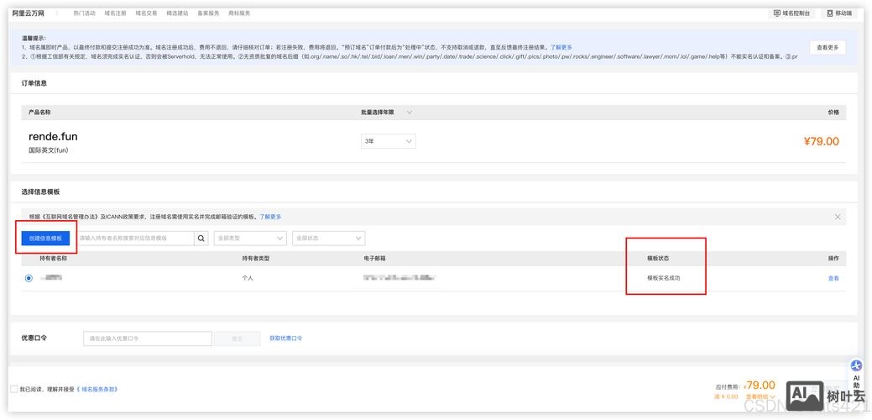This screenshot has width=872, height=420.
Task: Expand the 全部类型 filter dropdown
Action: click(x=250, y=239)
